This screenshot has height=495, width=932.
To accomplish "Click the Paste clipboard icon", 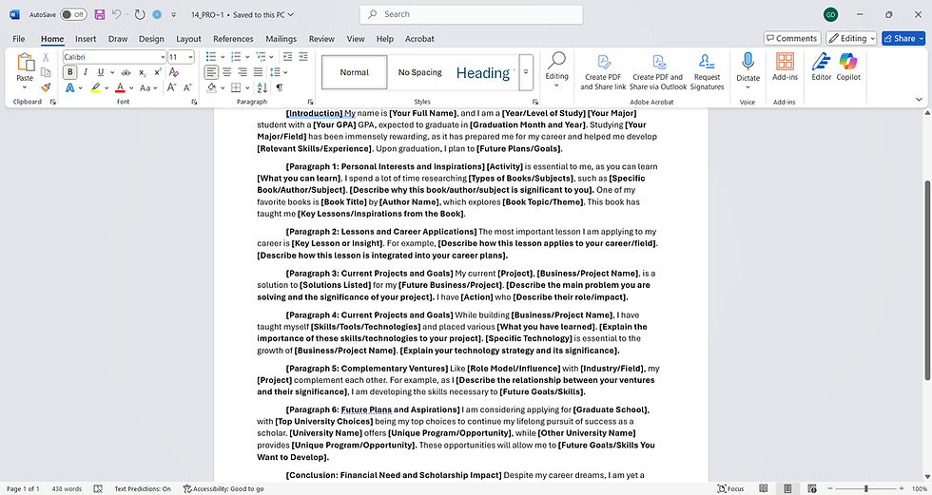I will point(25,63).
